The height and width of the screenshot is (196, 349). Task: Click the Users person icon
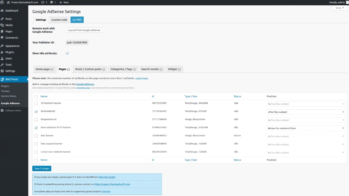coord(2,58)
